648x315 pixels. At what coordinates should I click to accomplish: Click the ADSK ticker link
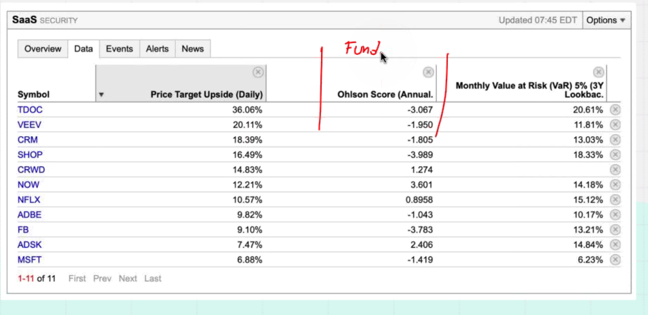click(x=29, y=245)
